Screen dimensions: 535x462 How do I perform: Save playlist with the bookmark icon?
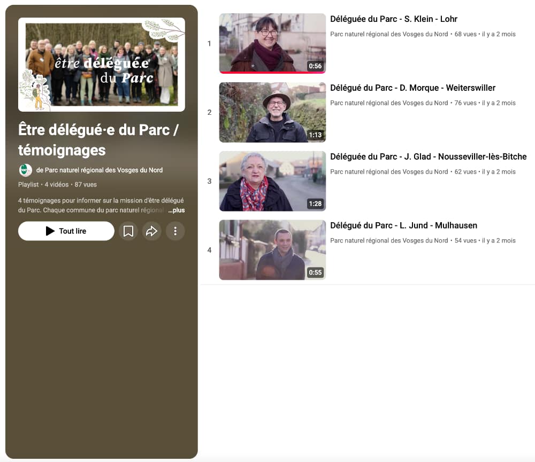(128, 231)
